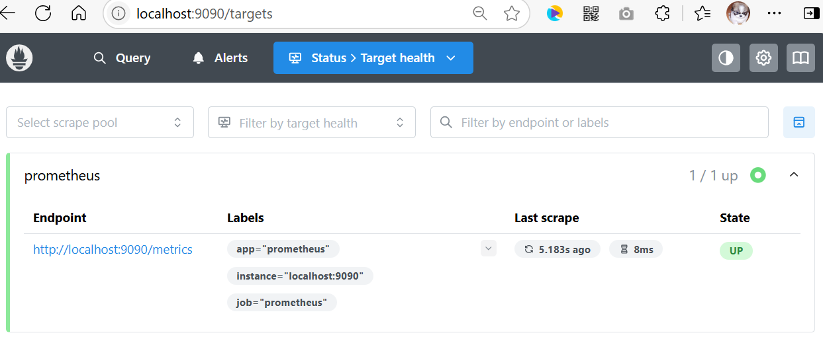Screen dimensions: 823x343
Task: Open the http://localhost:9090/metrics endpoint link
Action: [x=113, y=249]
